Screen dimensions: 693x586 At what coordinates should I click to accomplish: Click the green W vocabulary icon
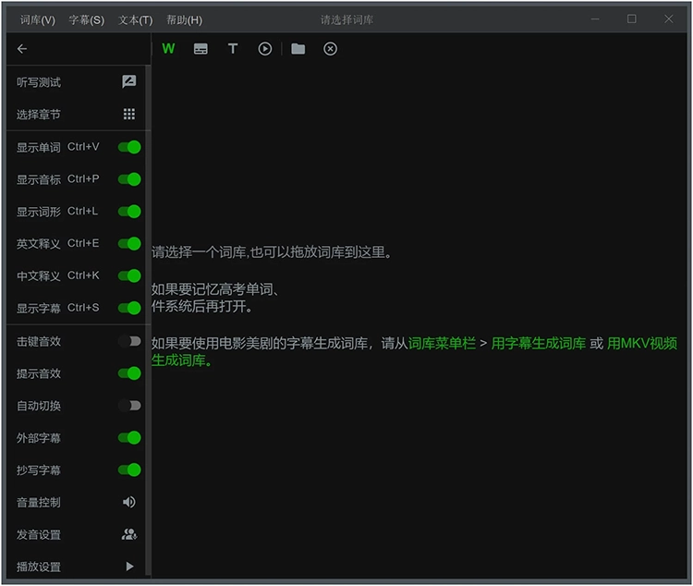click(x=168, y=49)
